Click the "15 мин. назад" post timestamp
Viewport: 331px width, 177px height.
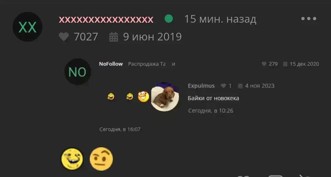coord(220,19)
